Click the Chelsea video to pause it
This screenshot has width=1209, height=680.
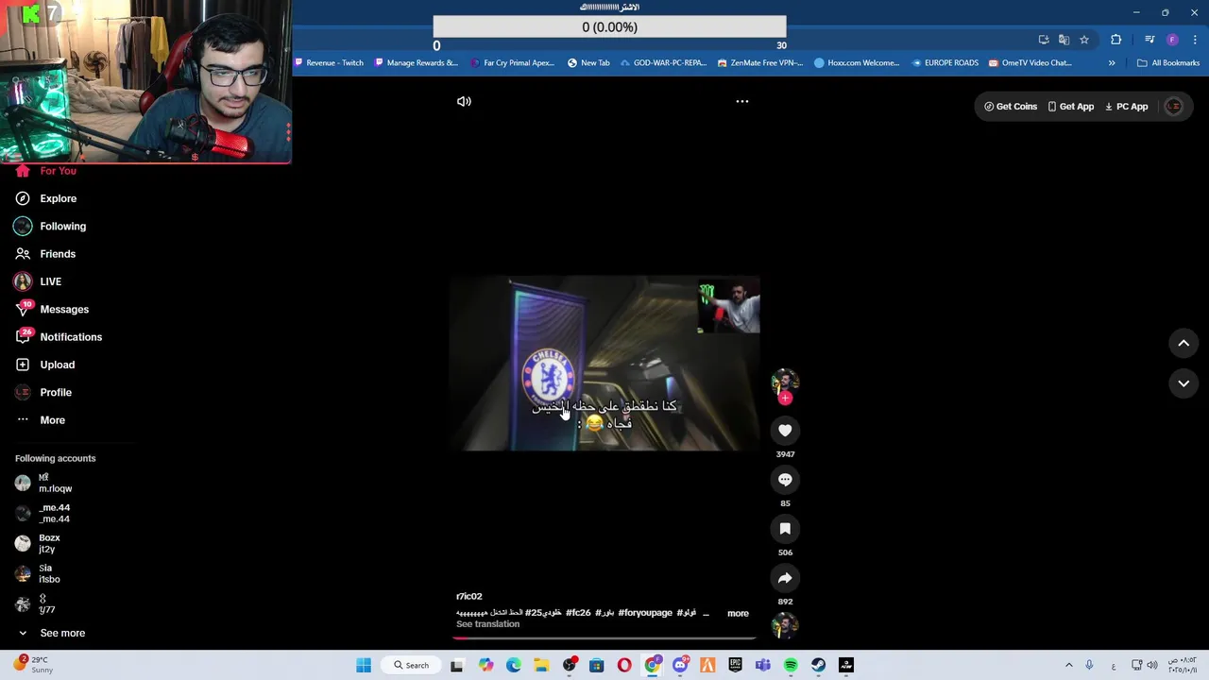point(604,363)
